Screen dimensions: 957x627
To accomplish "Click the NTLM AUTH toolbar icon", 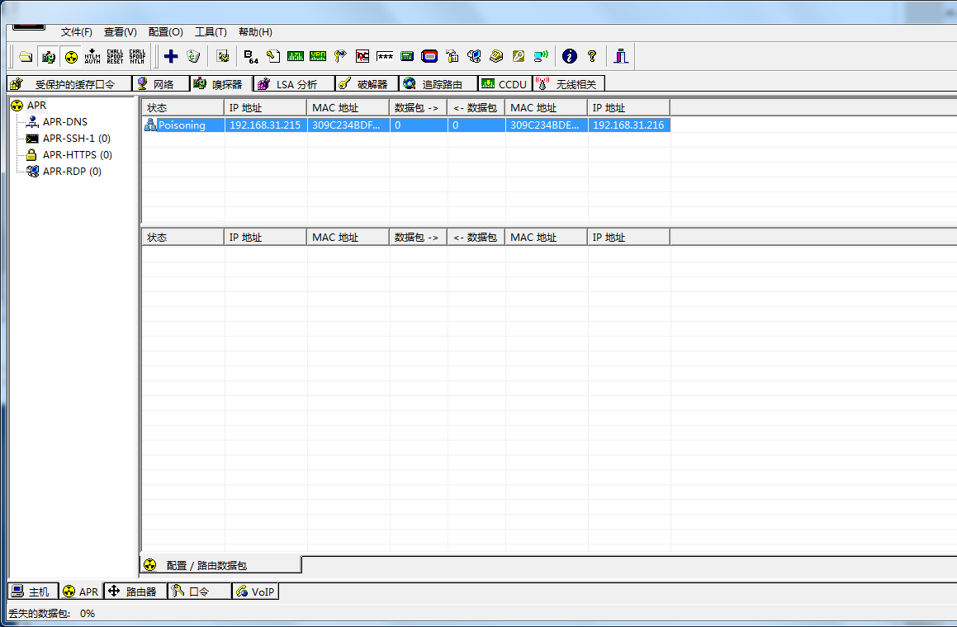I will [92, 56].
